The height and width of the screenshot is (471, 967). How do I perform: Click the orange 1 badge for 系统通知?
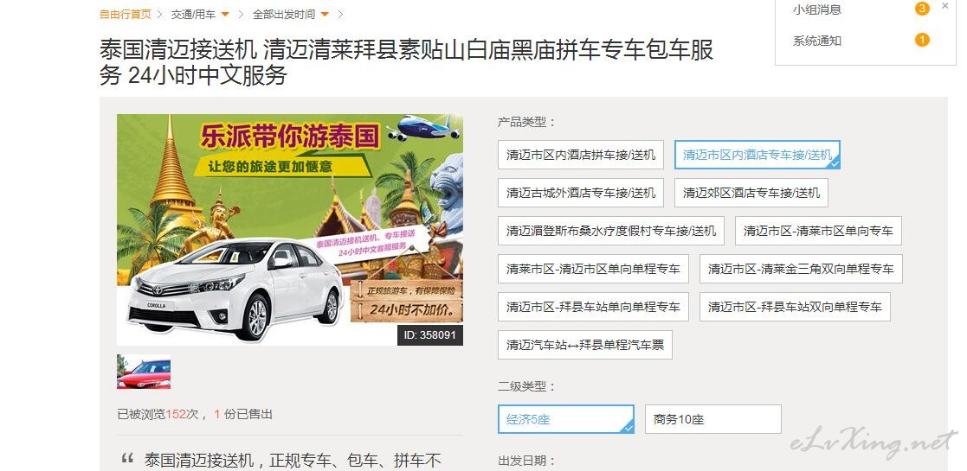click(922, 41)
